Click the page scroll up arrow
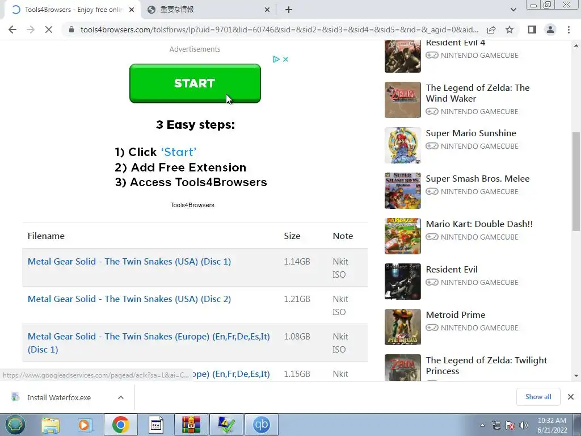The width and height of the screenshot is (581, 436). [x=576, y=45]
